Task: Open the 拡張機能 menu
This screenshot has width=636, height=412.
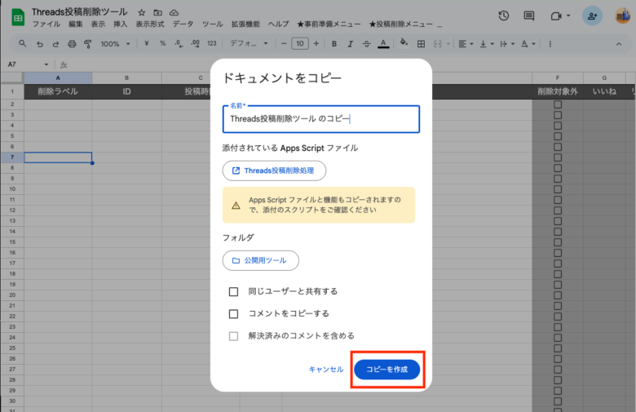Action: 245,24
